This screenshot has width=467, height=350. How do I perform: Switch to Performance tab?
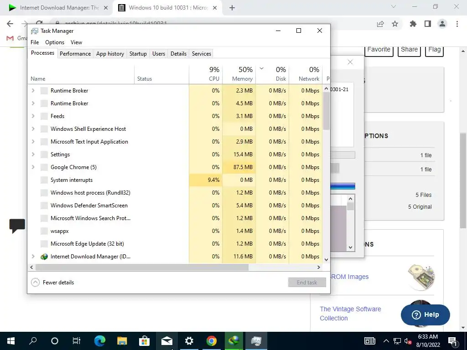[x=75, y=54]
